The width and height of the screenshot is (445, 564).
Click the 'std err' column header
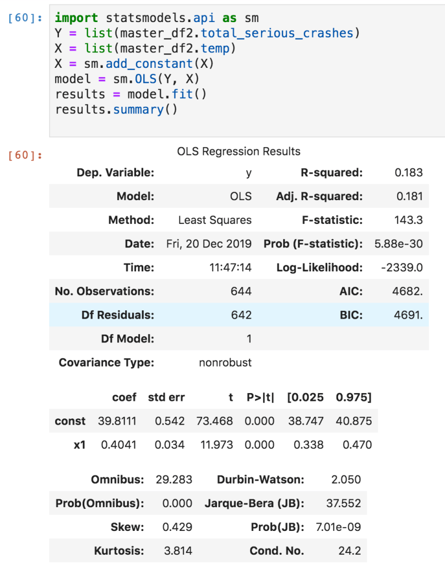click(166, 398)
